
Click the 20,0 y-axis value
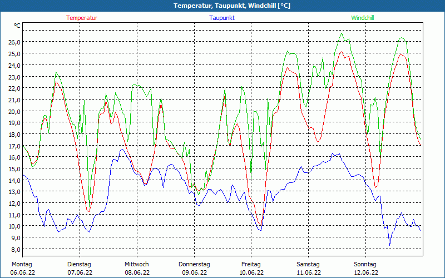point(14,111)
